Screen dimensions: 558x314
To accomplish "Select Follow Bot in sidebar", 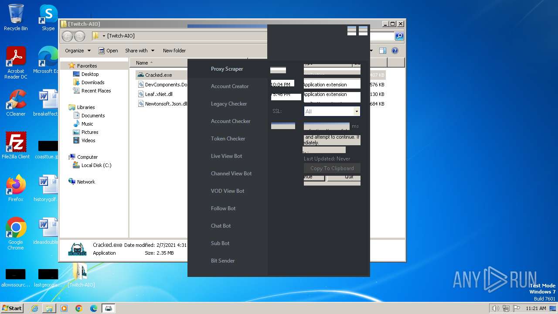I will click(223, 208).
